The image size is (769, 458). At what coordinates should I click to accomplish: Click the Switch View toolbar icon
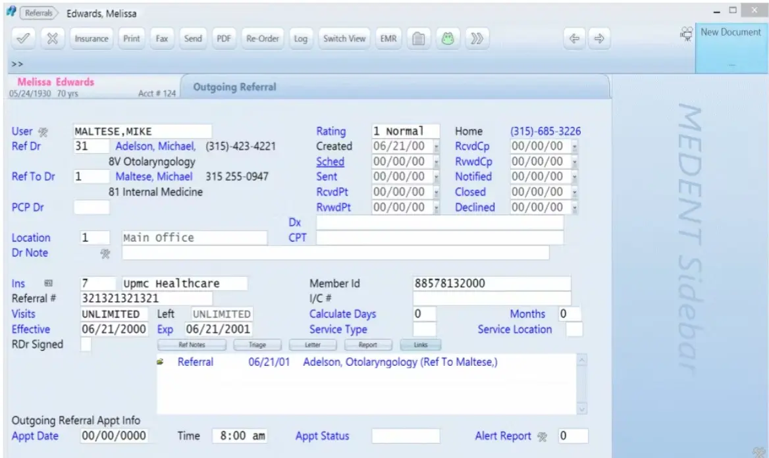[344, 38]
